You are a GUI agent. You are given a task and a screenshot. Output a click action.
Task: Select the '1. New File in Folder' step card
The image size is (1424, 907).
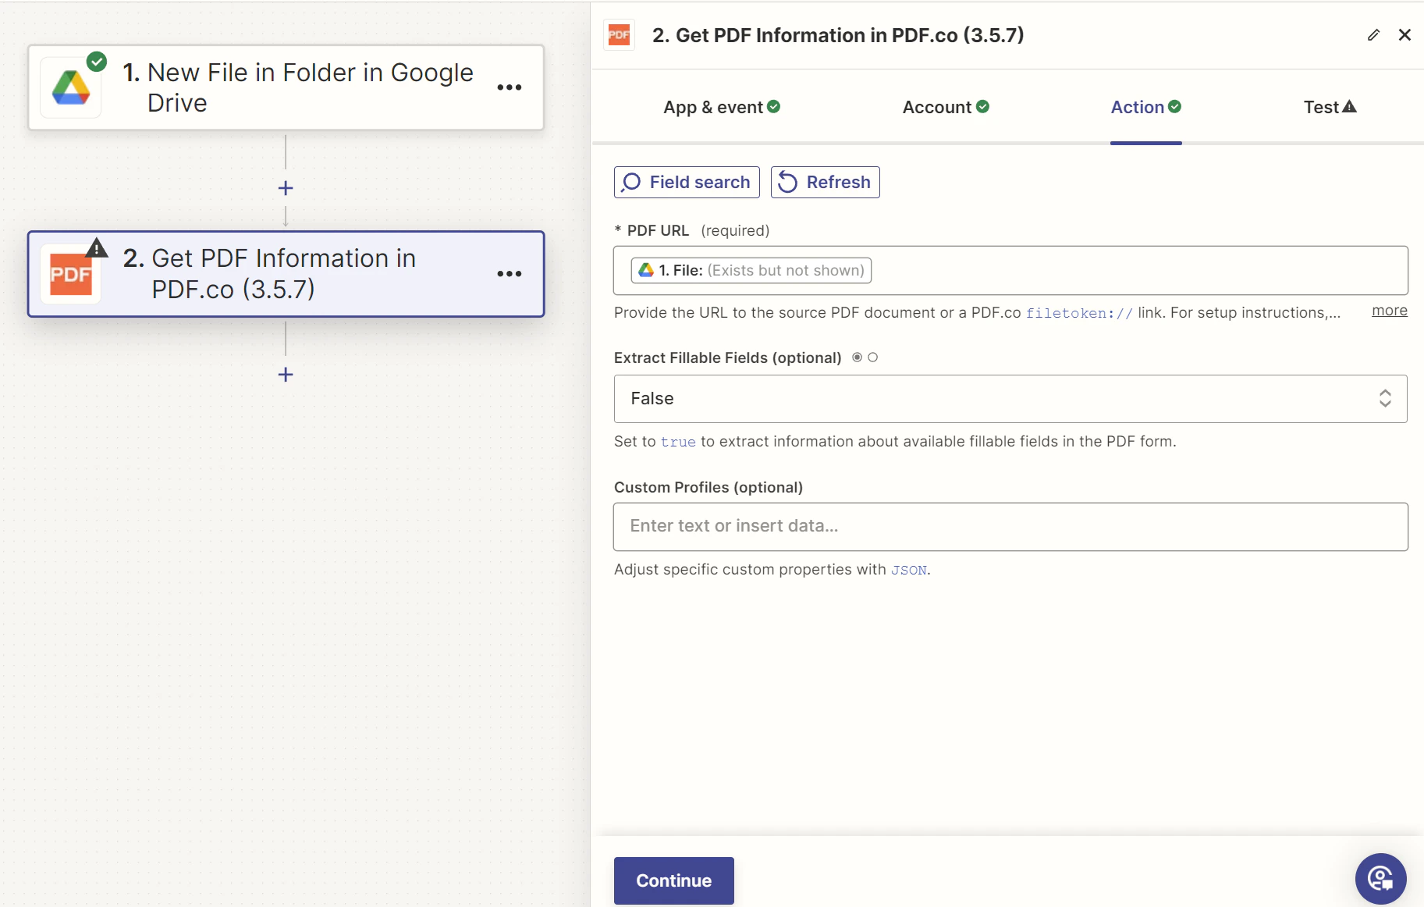286,87
